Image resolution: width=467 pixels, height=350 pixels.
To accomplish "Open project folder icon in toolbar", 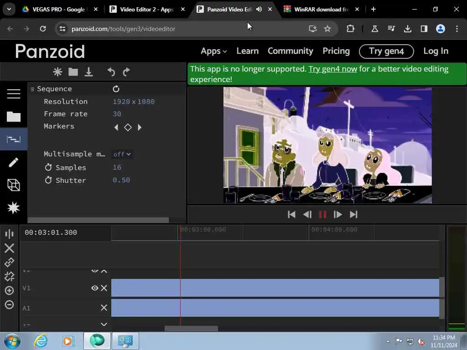I will coord(73,72).
